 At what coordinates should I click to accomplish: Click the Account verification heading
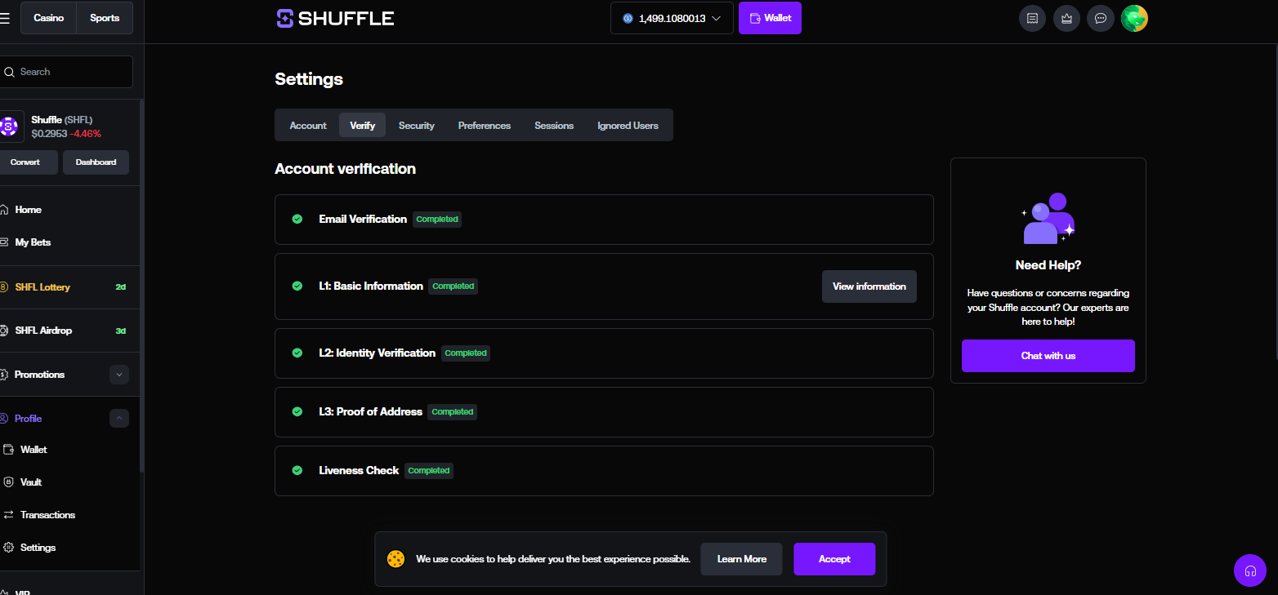click(345, 169)
